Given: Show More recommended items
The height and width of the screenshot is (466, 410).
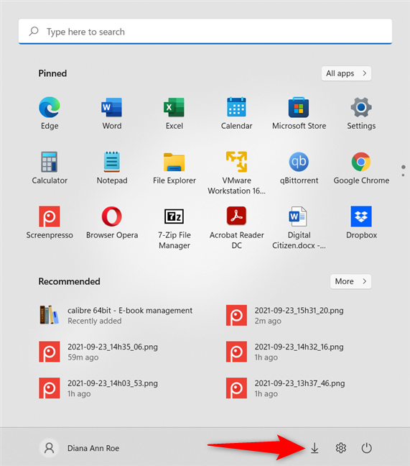Looking at the screenshot, I should tap(350, 281).
